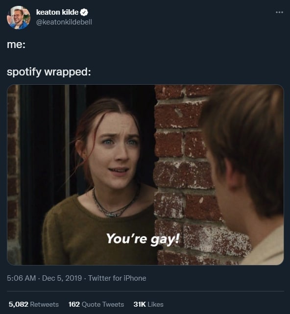View the 5,082 Retweets list
The image size is (290, 314).
click(34, 304)
